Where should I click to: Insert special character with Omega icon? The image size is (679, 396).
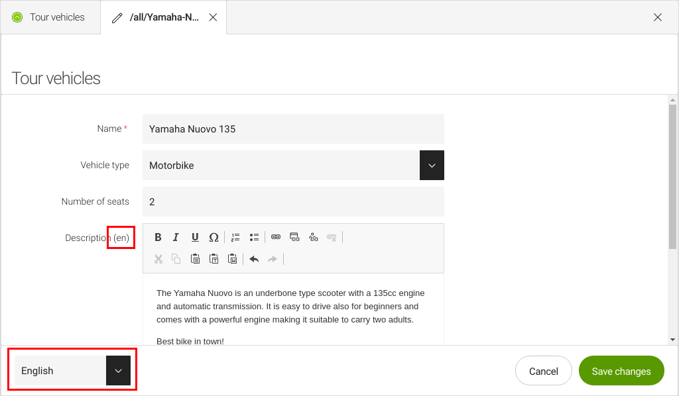[x=214, y=237]
